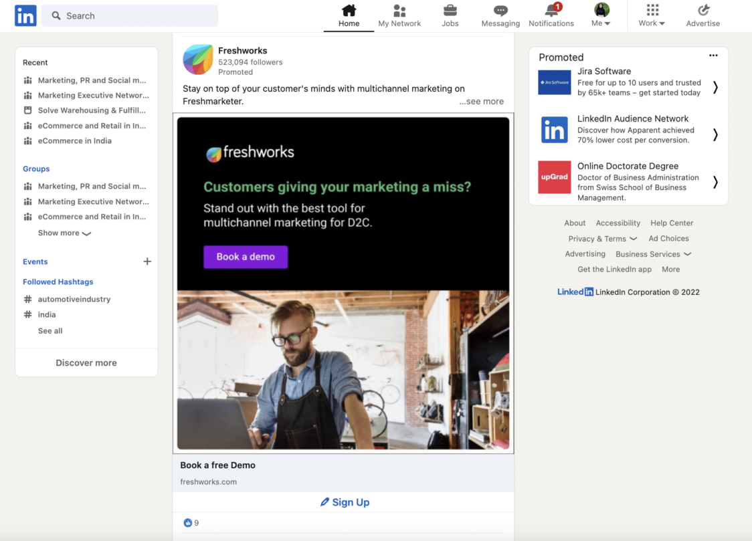752x541 pixels.
Task: Open Marketing, PR and Social under Groups
Action: pyautogui.click(x=92, y=186)
